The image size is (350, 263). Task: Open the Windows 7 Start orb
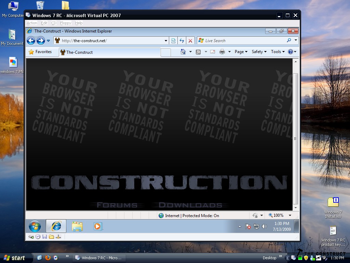(x=35, y=226)
